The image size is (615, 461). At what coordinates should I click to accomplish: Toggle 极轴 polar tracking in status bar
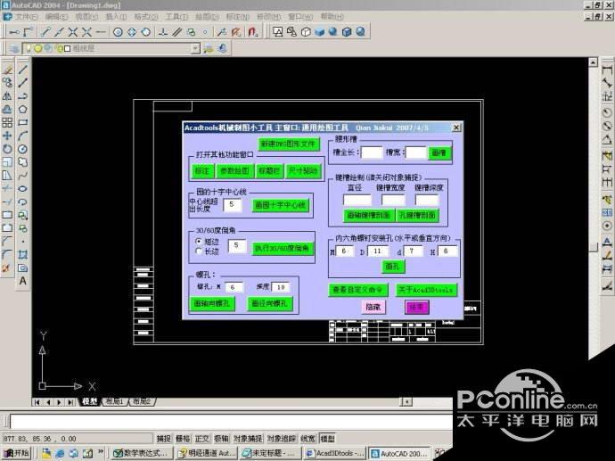tap(221, 439)
